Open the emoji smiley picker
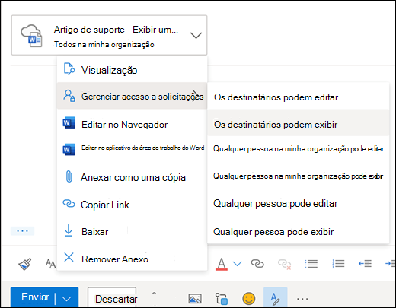 249,298
